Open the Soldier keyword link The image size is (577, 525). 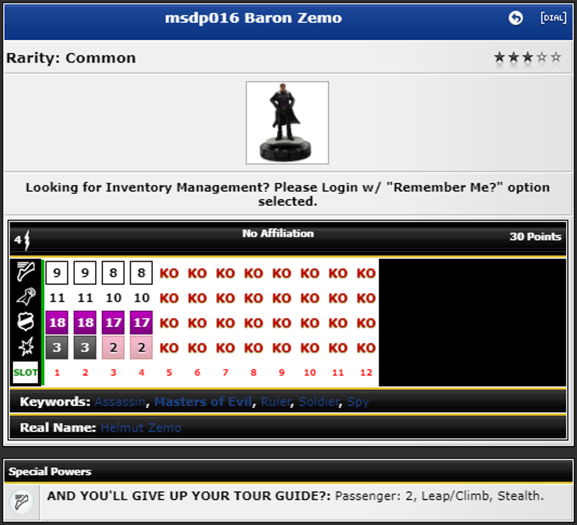[319, 402]
